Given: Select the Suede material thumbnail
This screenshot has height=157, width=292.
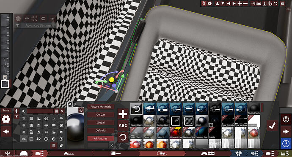Looking at the screenshot, I should (215, 133).
